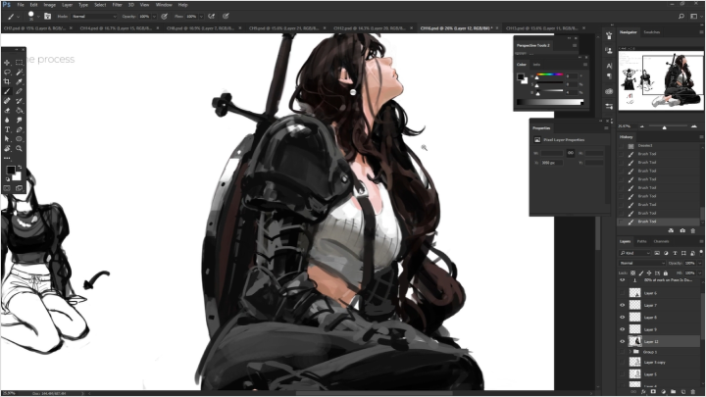Show Group 1 via its visibility box

(623, 352)
